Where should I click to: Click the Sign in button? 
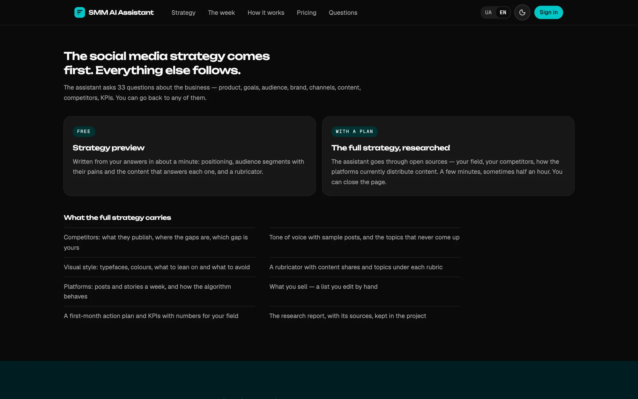tap(548, 12)
